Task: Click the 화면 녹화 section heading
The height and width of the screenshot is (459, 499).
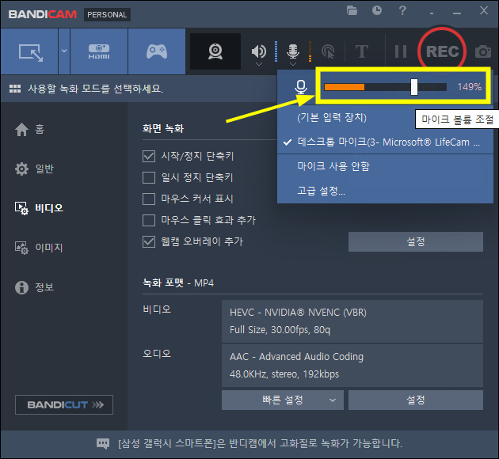Action: 163,128
